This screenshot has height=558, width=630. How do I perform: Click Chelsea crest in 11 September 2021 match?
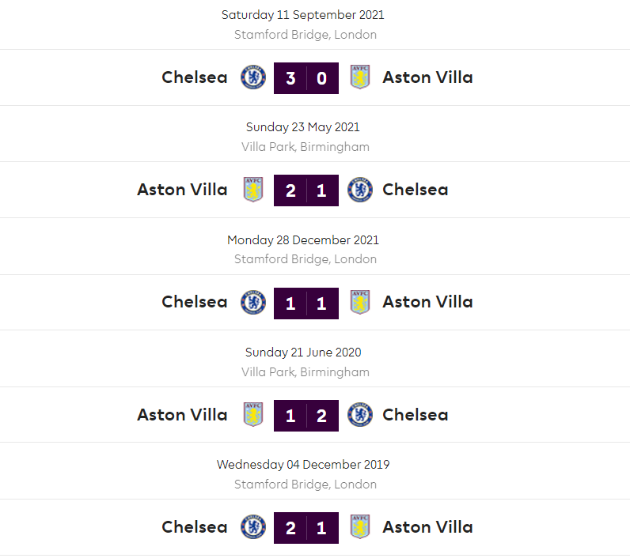[253, 77]
